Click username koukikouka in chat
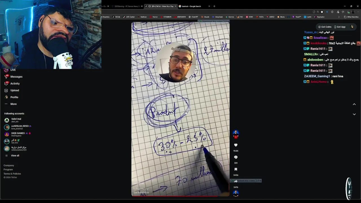The image size is (361, 203). [x=318, y=43]
